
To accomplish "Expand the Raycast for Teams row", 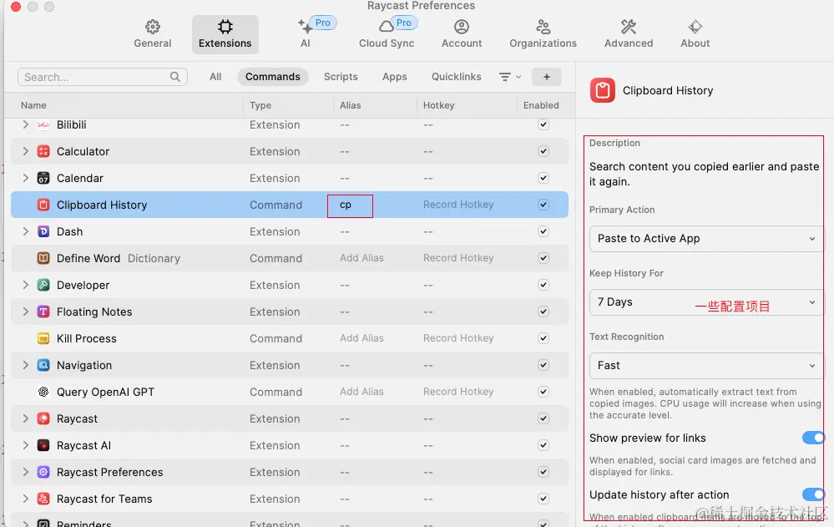I will [x=25, y=499].
